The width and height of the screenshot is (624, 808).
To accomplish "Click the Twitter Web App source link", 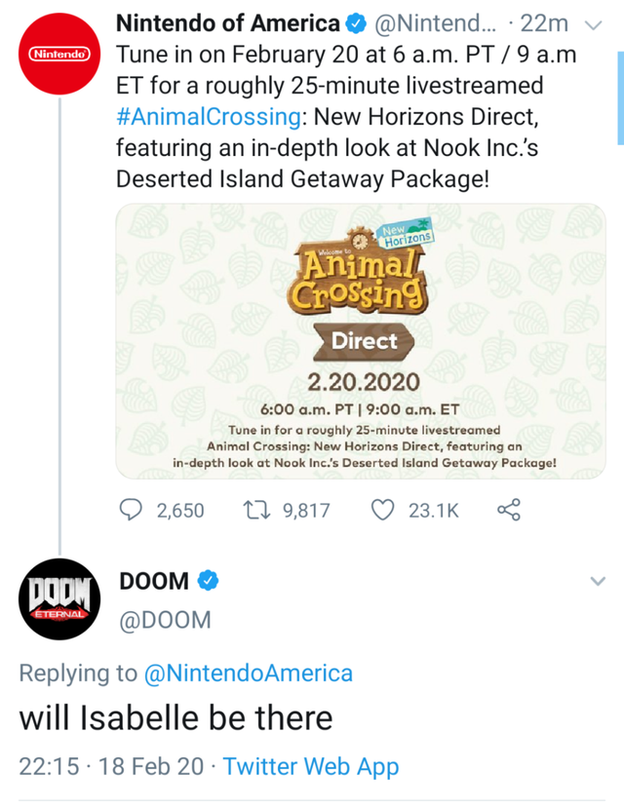I will 311,766.
